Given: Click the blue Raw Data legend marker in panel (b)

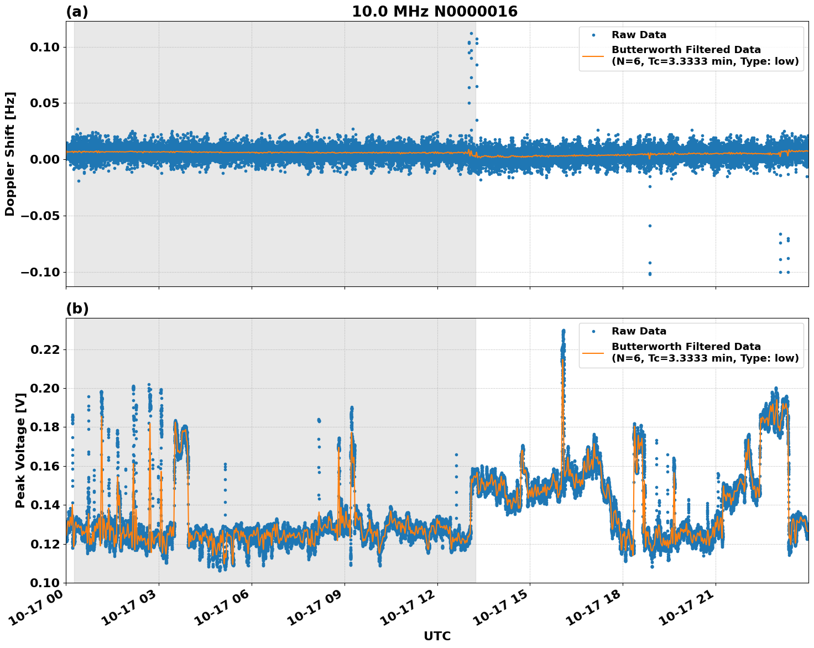Looking at the screenshot, I should point(593,331).
